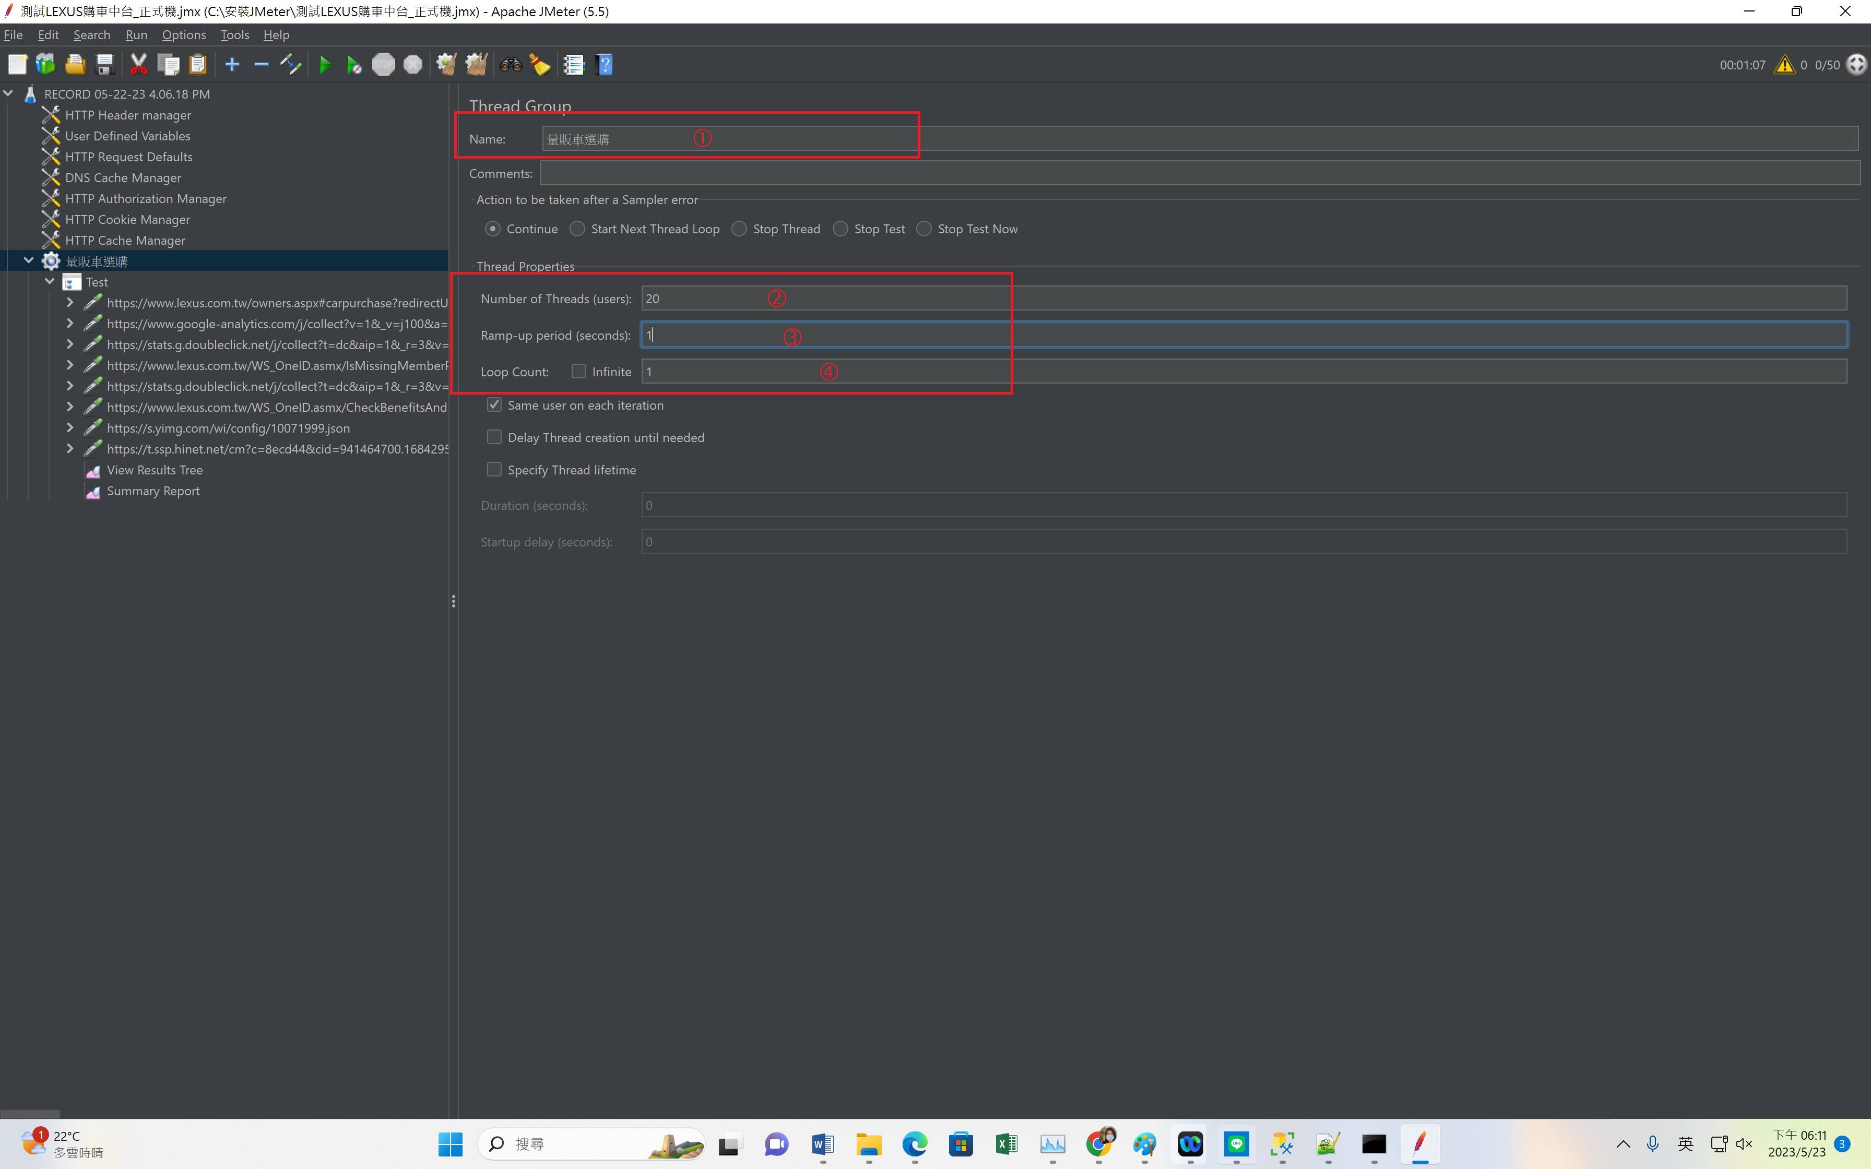Collapse the Test controller node
The width and height of the screenshot is (1871, 1169).
(50, 281)
